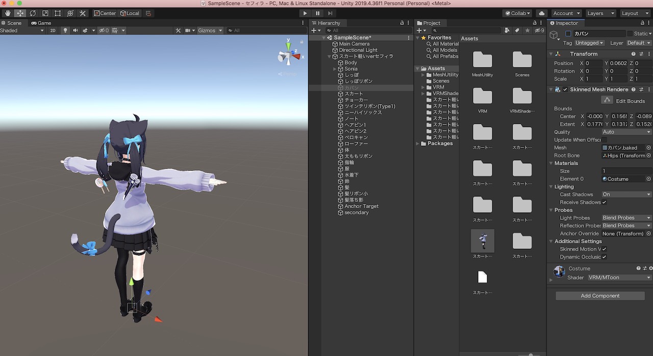Open the Layers menu
Viewport: 653px width, 356px height.
coord(600,13)
